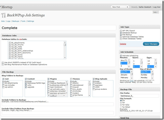The width and height of the screenshot is (164, 120).
Task: Select Any (*) in Minutes list
Action: pos(124,60)
